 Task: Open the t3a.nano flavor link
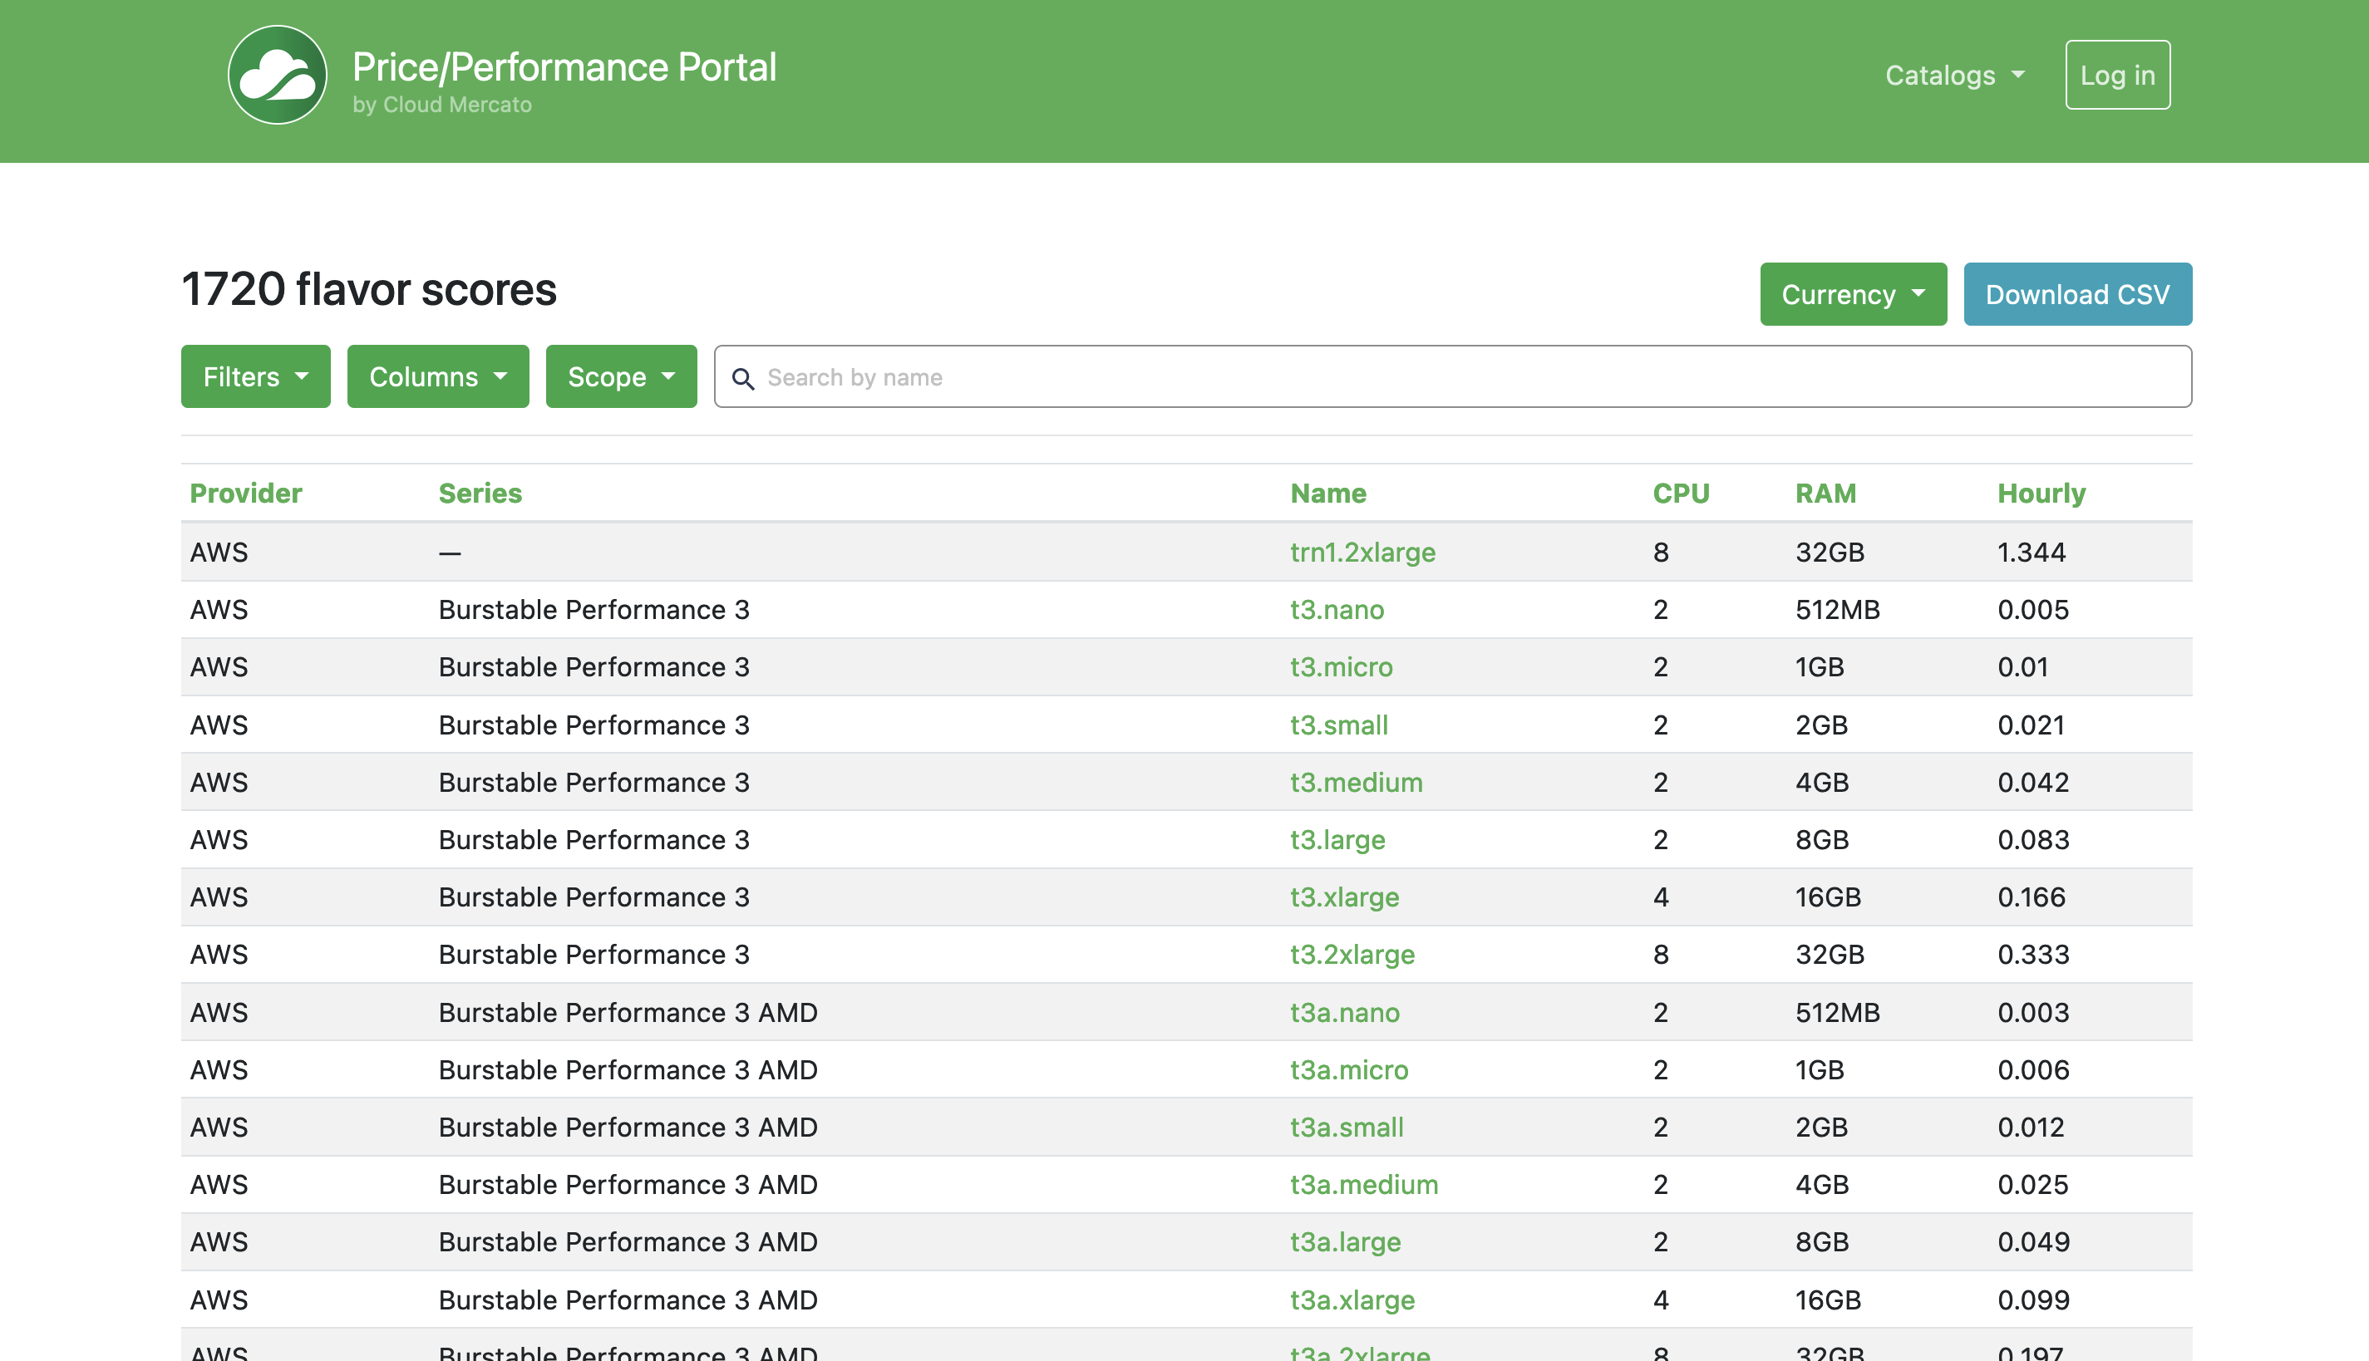coord(1345,1012)
